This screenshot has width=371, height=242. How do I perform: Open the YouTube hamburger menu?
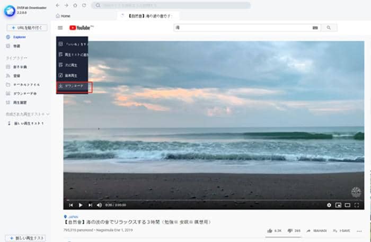(x=60, y=28)
